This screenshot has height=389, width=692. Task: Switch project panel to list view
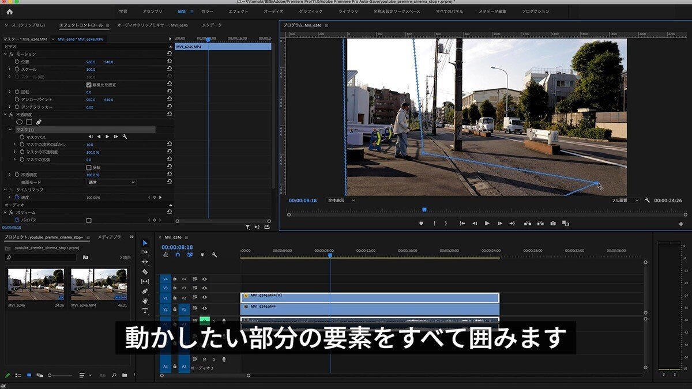[18, 375]
